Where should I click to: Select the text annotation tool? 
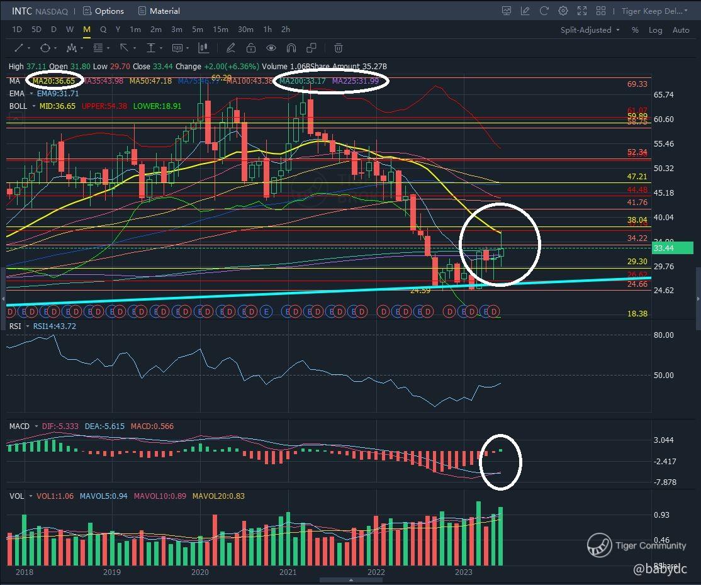pos(177,48)
